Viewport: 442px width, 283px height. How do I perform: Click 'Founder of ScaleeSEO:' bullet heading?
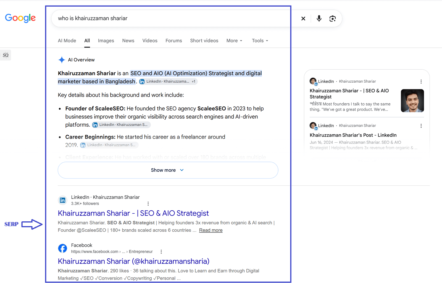coord(95,109)
